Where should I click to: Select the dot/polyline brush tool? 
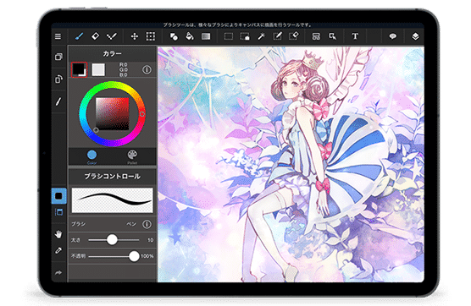point(112,36)
